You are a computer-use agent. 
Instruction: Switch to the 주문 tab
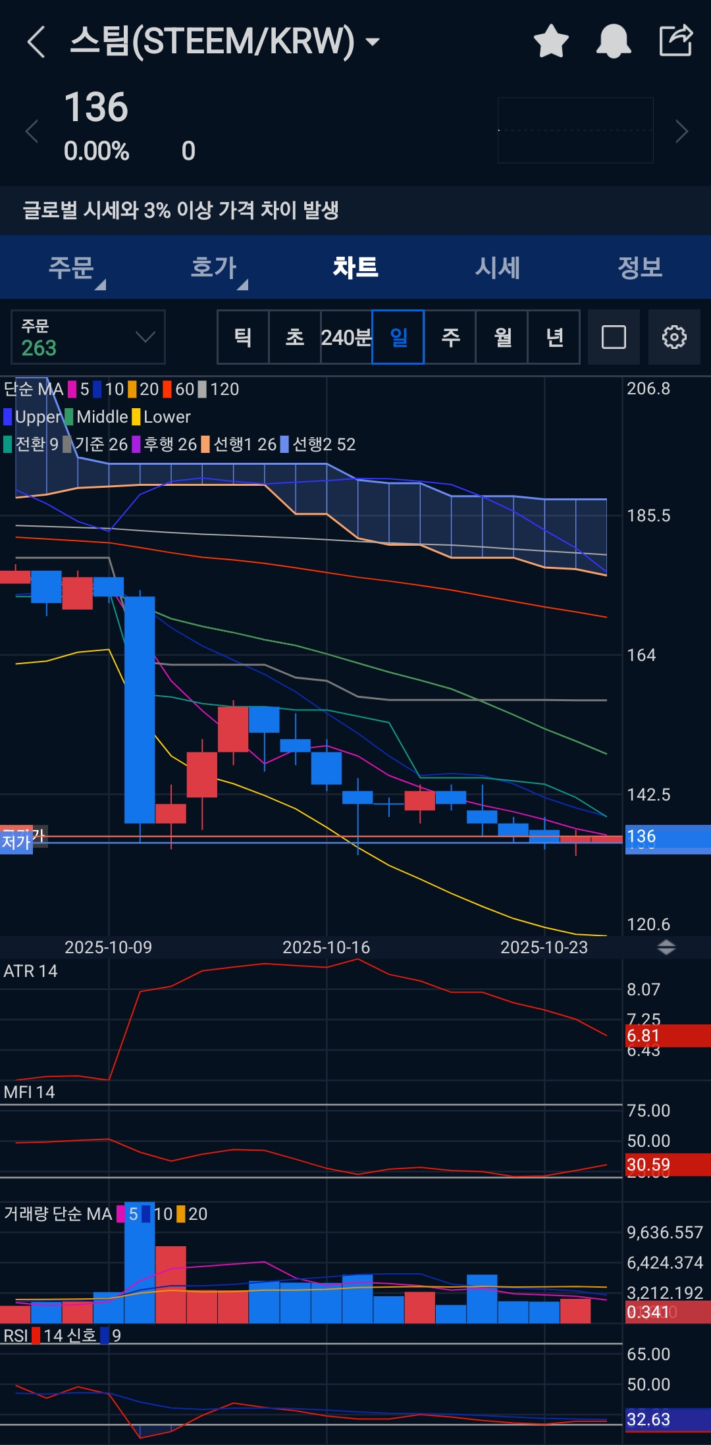(71, 267)
